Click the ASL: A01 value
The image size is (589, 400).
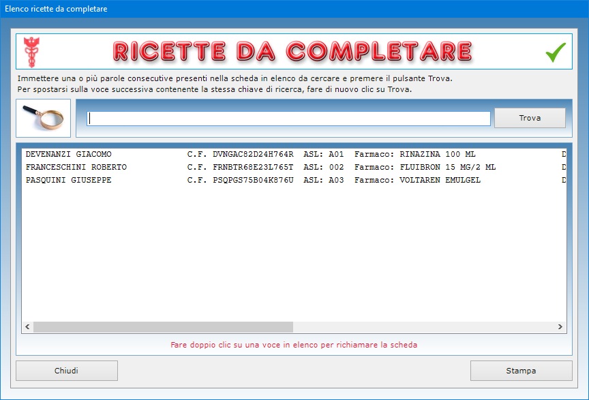click(x=324, y=154)
